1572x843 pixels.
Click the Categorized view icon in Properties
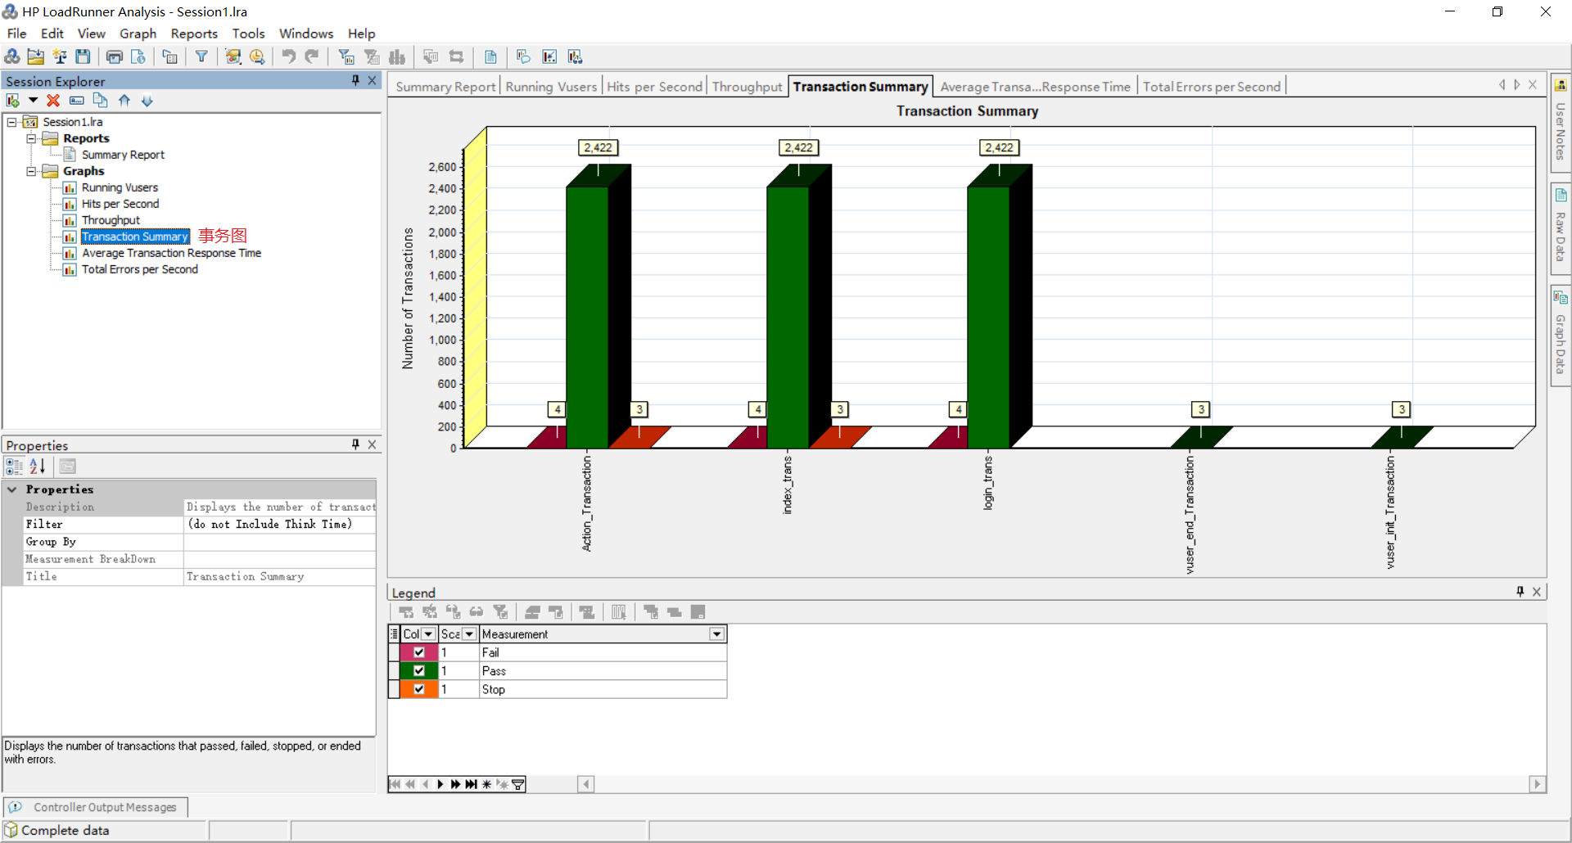[14, 467]
